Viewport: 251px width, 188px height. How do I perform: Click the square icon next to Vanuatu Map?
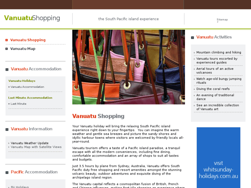7,49
